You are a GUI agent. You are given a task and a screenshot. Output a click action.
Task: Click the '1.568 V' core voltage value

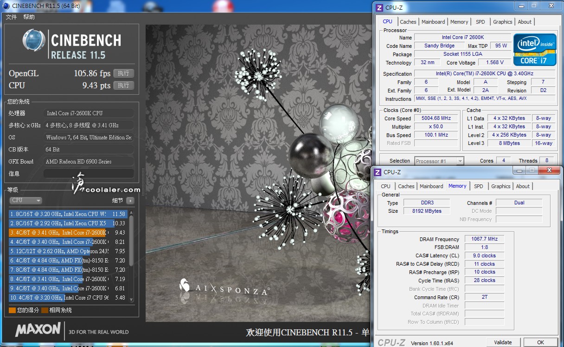(x=495, y=62)
